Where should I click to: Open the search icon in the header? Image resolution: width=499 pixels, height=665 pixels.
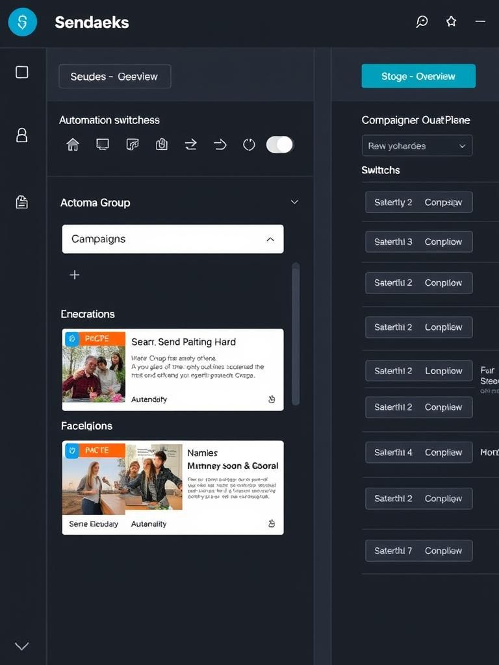click(422, 22)
